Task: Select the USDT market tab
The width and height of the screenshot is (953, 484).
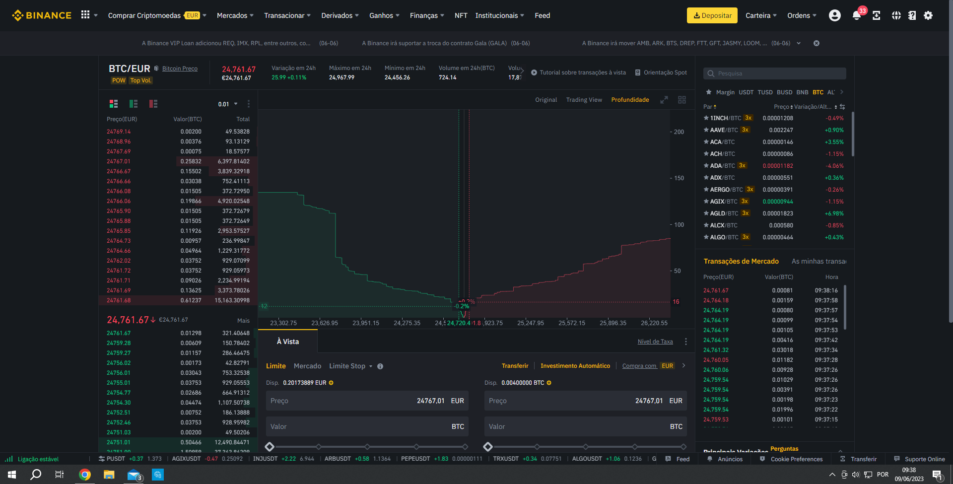Action: tap(746, 92)
